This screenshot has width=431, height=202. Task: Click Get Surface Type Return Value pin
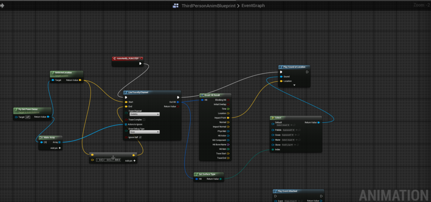(x=221, y=179)
